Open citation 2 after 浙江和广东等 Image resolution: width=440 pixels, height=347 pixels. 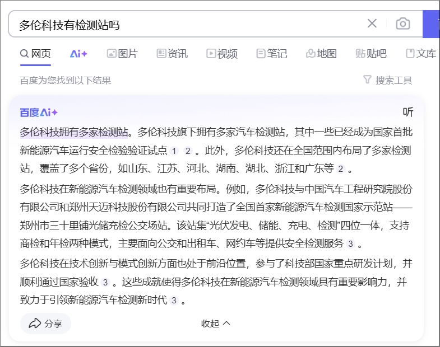(340, 169)
